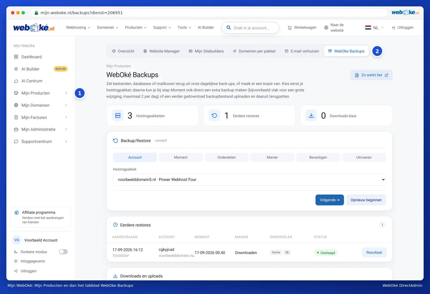430x294 pixels.
Task: Click the Mijn Facturen document icon
Action: (x=16, y=117)
